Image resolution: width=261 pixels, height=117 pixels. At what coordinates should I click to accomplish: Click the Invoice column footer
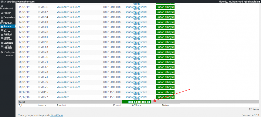click(42, 105)
